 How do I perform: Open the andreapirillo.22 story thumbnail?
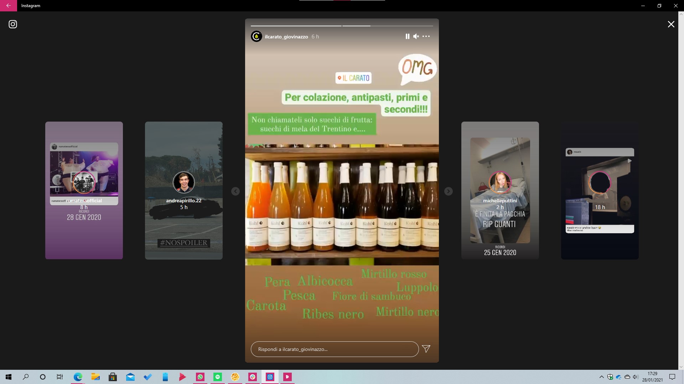click(184, 191)
